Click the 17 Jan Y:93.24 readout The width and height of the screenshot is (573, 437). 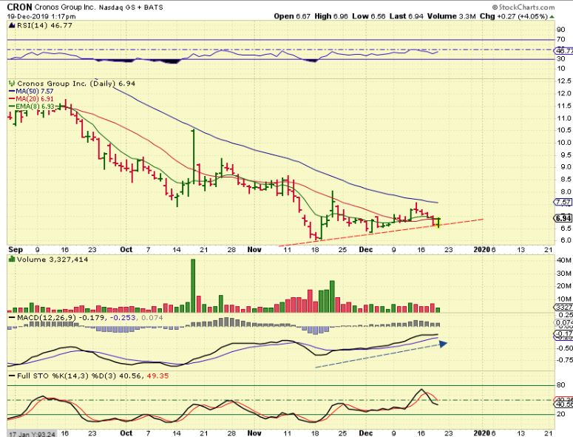[x=32, y=434]
